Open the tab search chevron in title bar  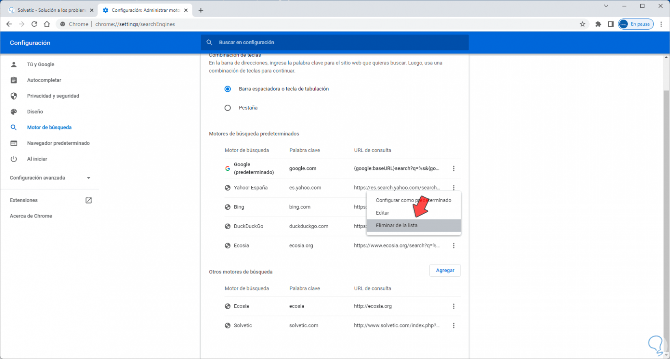pyautogui.click(x=606, y=6)
